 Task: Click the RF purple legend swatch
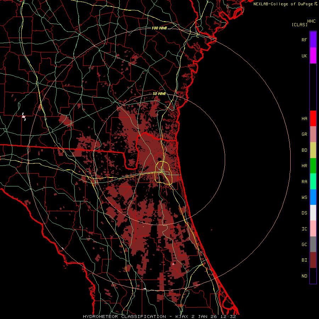(313, 40)
